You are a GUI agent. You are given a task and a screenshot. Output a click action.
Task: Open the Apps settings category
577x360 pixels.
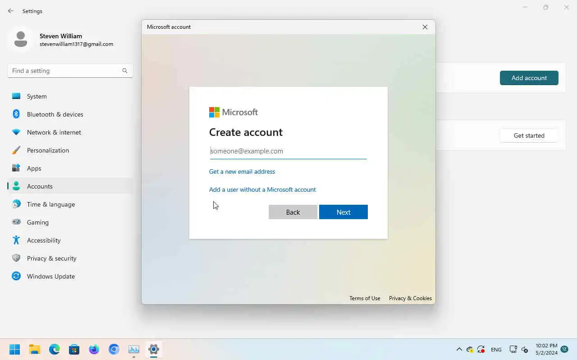(x=70, y=168)
